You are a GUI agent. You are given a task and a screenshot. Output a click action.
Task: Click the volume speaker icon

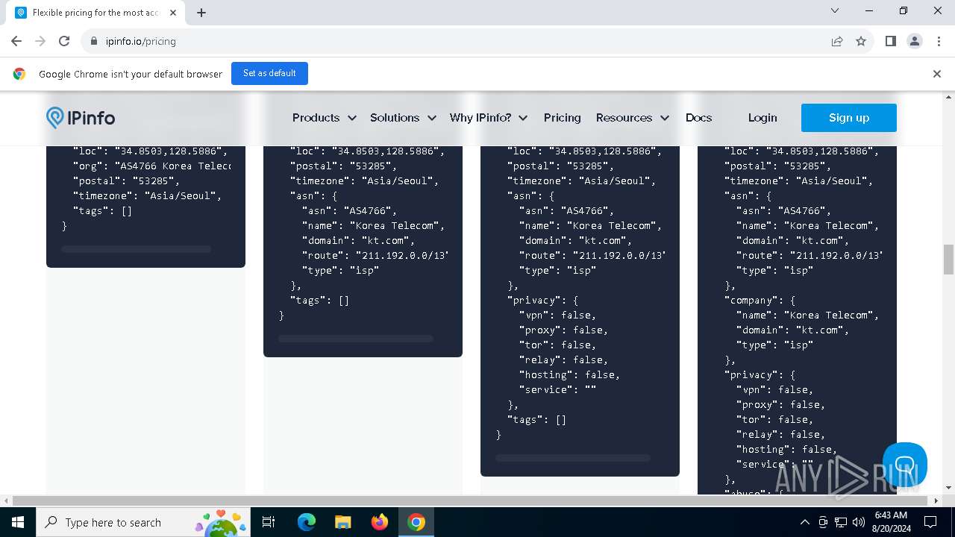click(858, 522)
